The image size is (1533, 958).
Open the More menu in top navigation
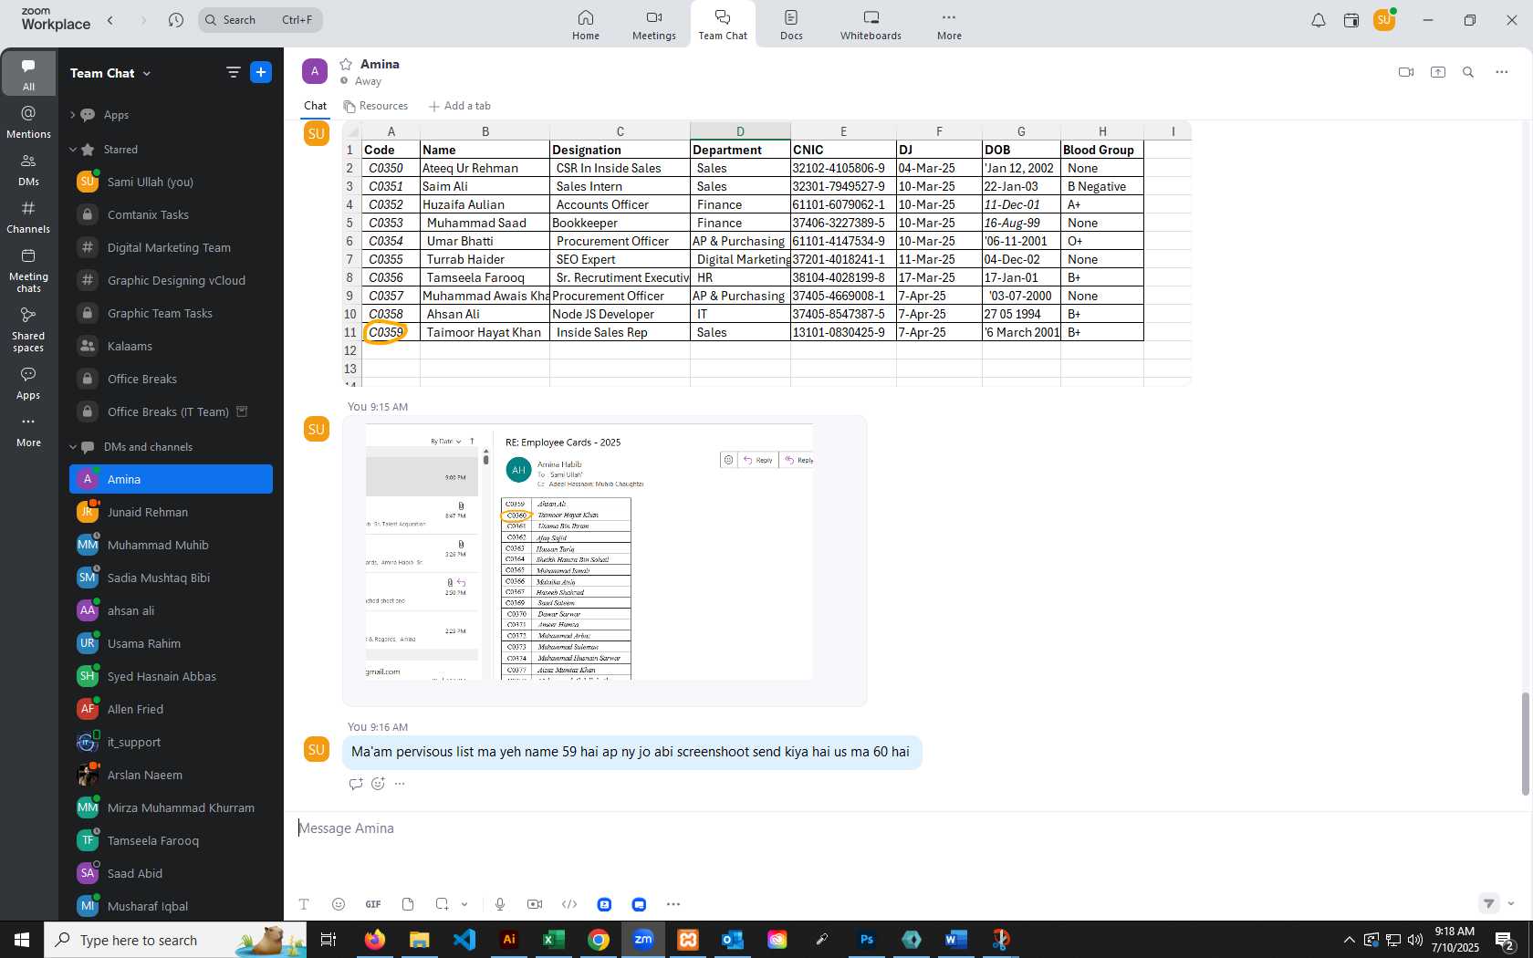(949, 25)
